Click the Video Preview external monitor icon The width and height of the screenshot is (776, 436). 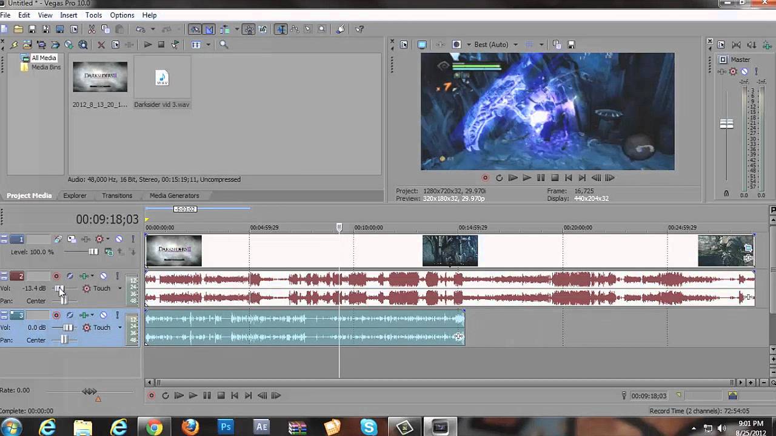[422, 45]
